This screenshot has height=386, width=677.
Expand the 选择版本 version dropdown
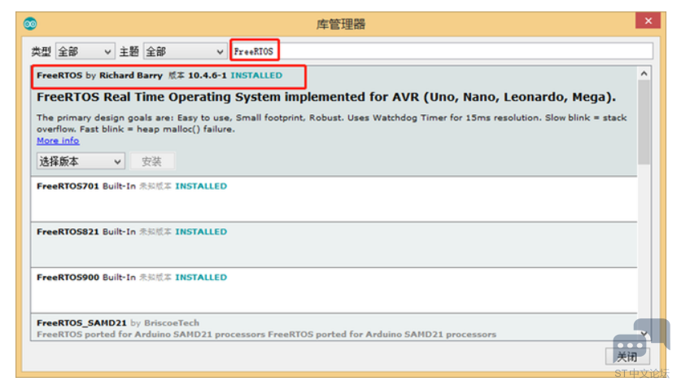[x=81, y=161]
